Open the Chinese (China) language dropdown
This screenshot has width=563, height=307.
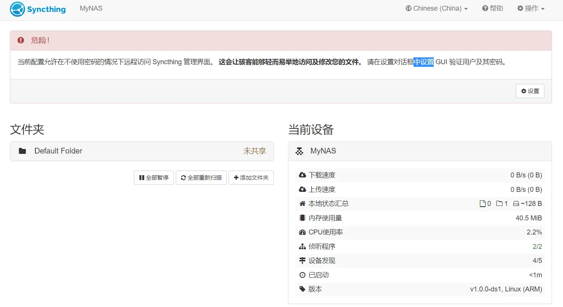[437, 8]
